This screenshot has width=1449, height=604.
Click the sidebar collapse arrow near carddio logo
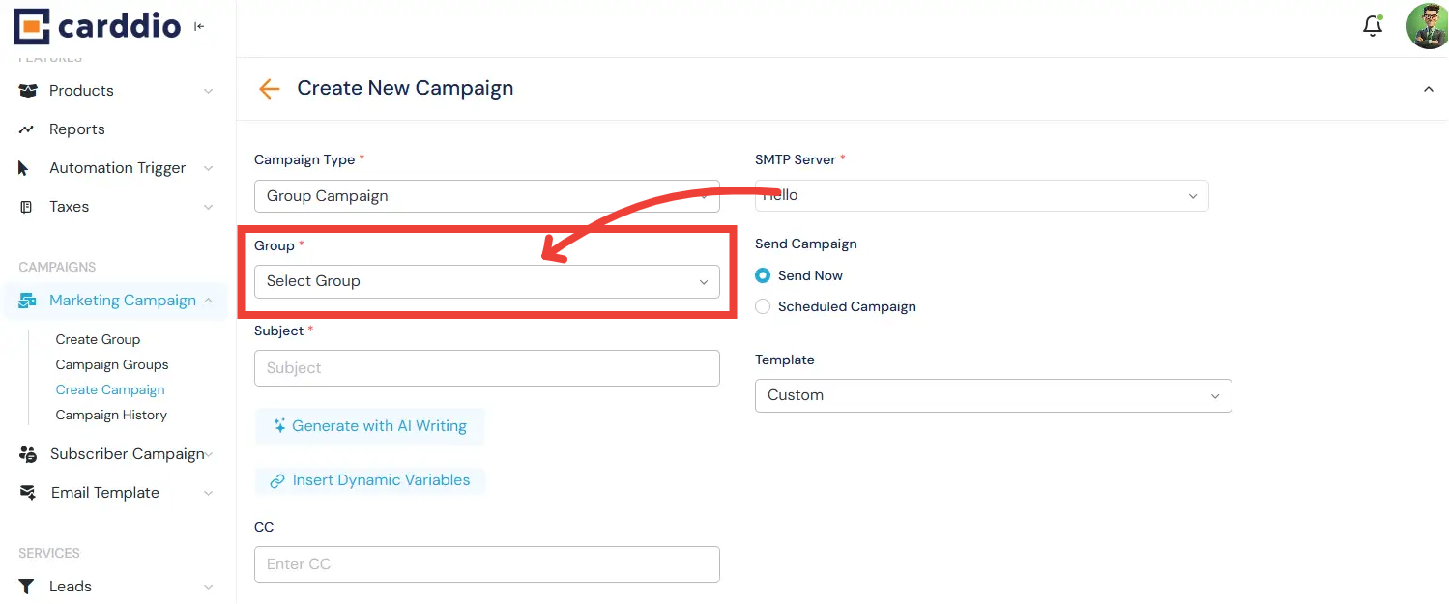199,26
